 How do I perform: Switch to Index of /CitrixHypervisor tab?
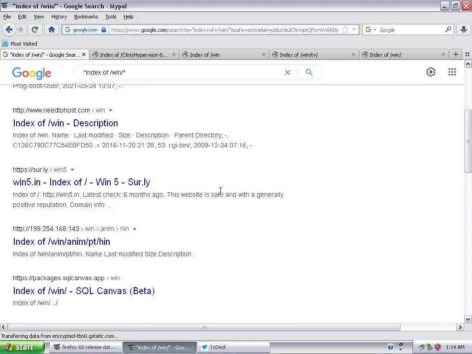[x=134, y=54]
